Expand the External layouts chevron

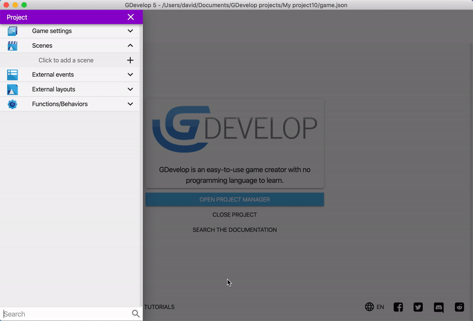tap(130, 89)
